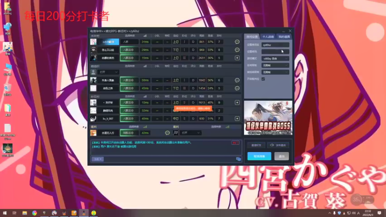This screenshot has height=217, width=386.
Task: Click the blue 取消准备 button
Action: [259, 156]
